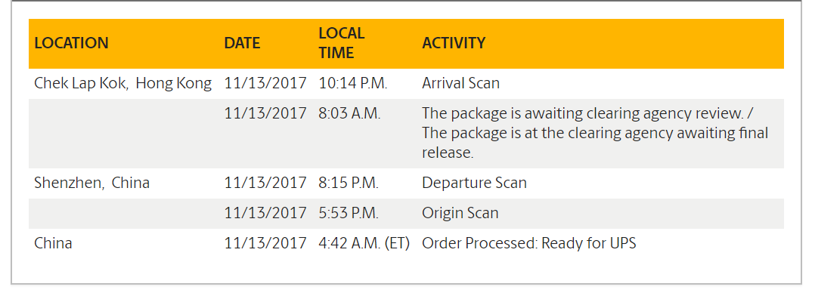Select the Shenzhen, China location
815x302 pixels.
pyautogui.click(x=91, y=183)
